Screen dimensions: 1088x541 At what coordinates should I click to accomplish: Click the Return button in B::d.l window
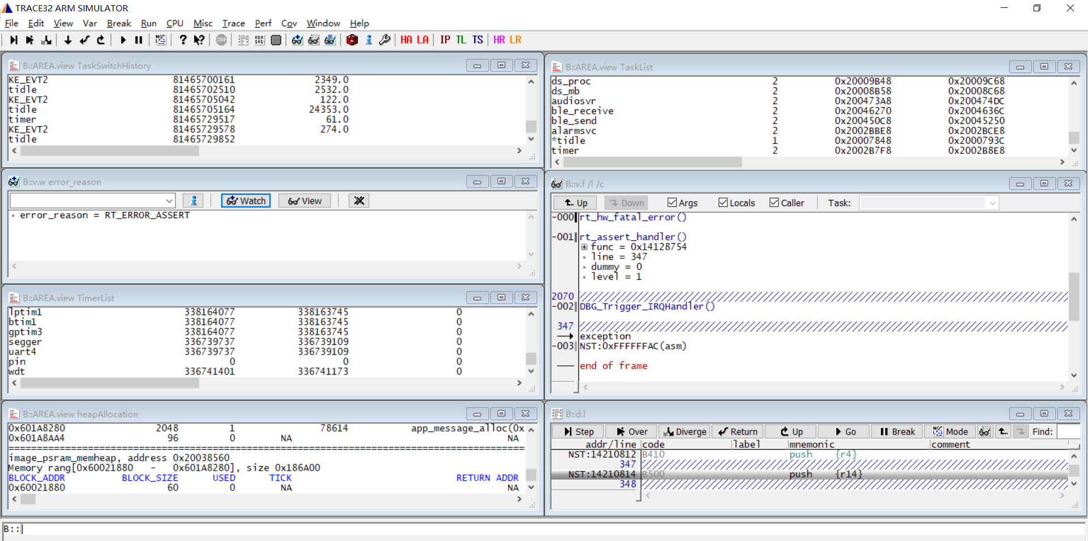coord(738,432)
